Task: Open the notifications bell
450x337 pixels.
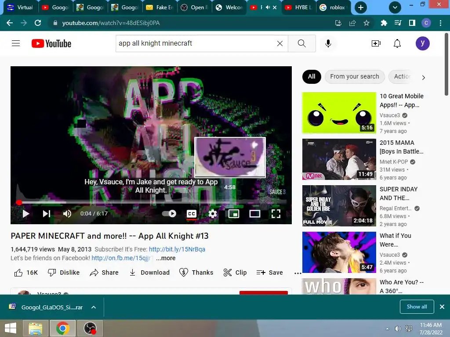Action: pos(397,43)
